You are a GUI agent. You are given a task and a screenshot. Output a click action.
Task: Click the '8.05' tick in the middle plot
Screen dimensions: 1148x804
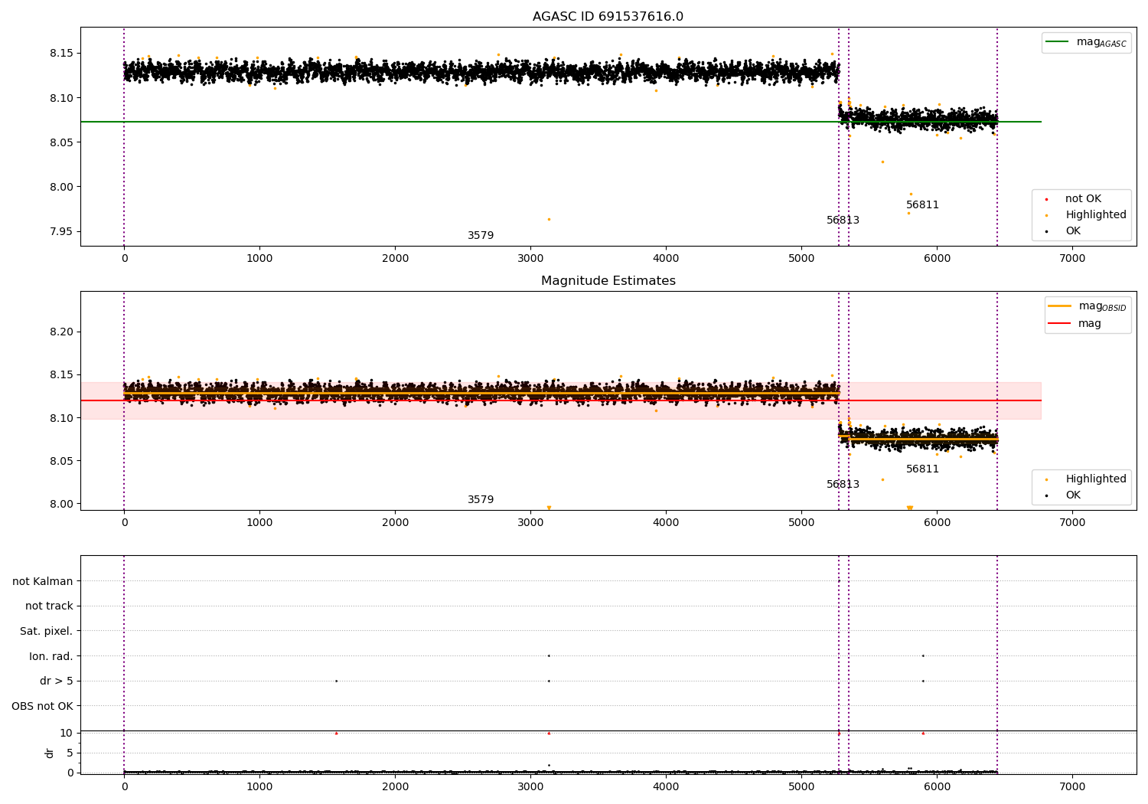click(x=61, y=461)
